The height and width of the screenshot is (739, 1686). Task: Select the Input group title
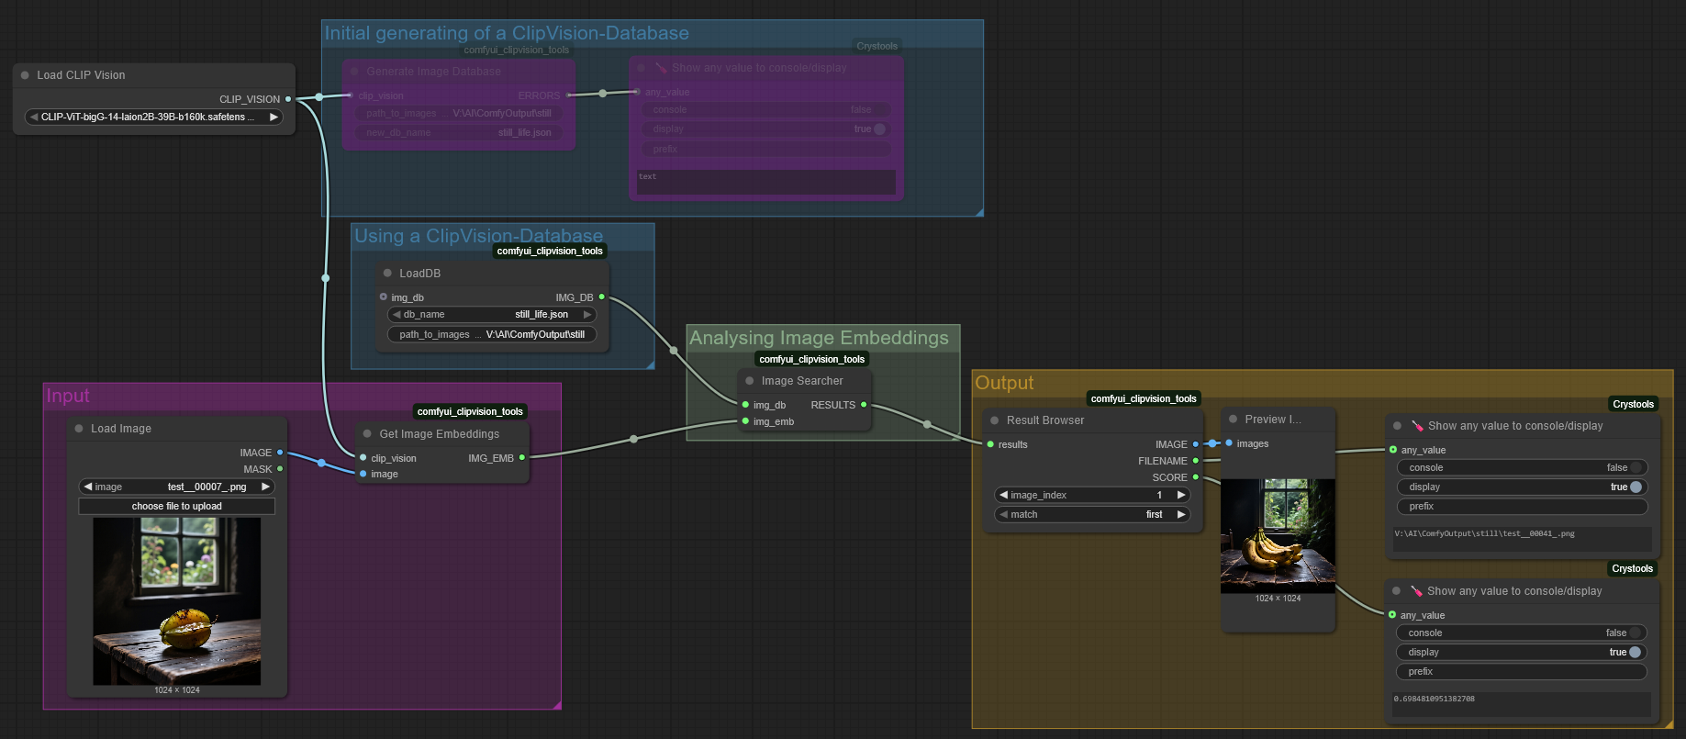pos(68,396)
